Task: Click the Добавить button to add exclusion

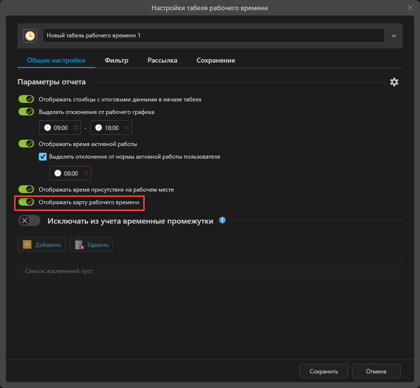Action: click(x=42, y=245)
